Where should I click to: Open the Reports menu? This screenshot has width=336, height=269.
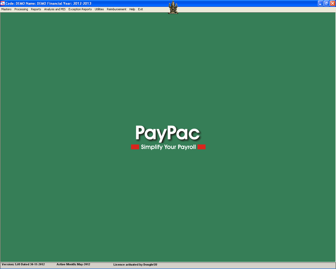[36, 9]
